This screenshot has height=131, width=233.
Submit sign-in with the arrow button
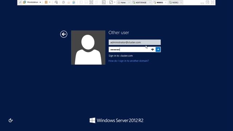[158, 49]
